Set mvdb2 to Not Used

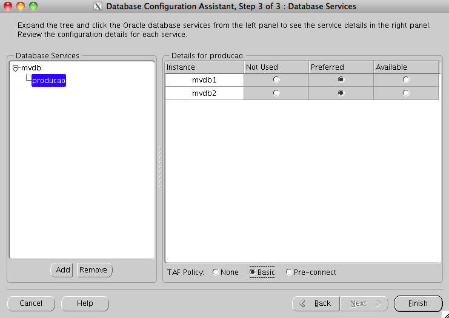point(276,93)
